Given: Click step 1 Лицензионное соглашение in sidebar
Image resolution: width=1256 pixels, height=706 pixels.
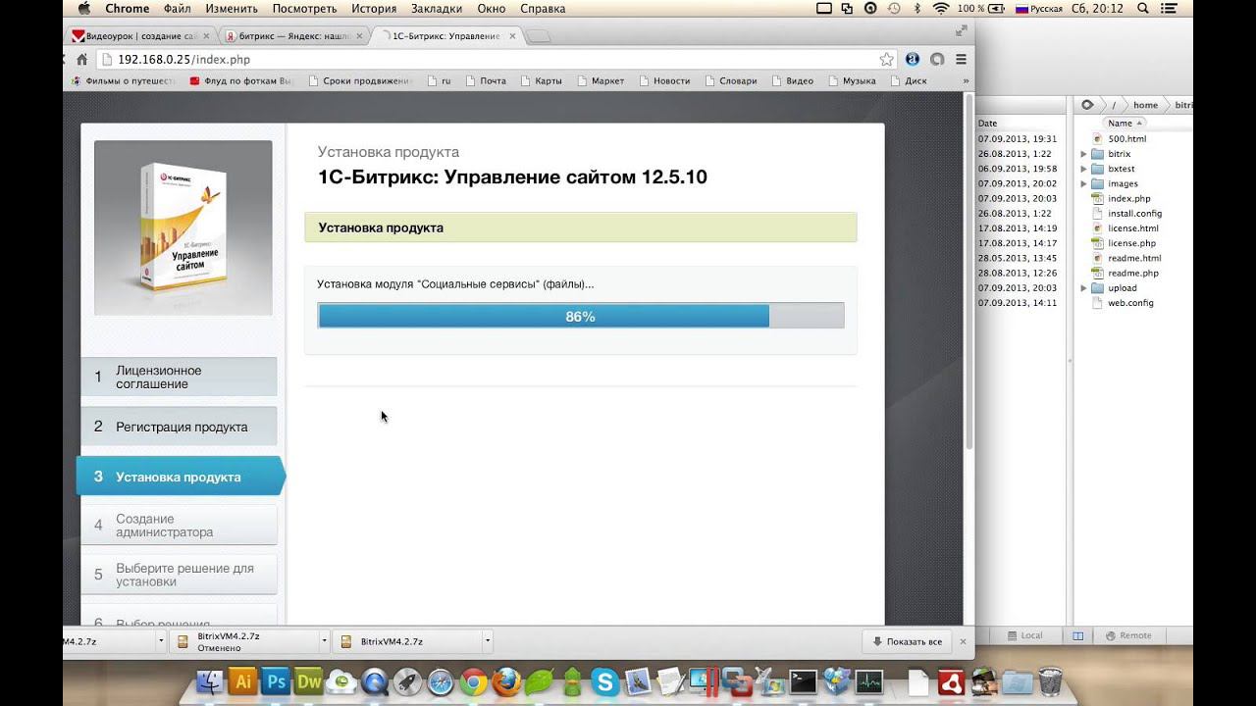Looking at the screenshot, I should 179,377.
